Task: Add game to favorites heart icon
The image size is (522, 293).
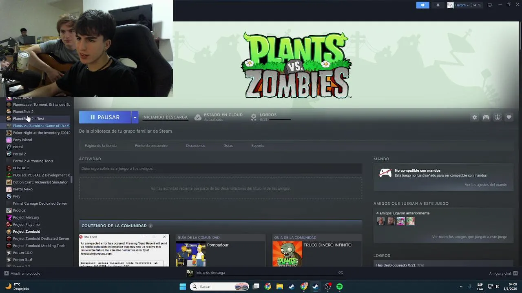Action: click(509, 117)
